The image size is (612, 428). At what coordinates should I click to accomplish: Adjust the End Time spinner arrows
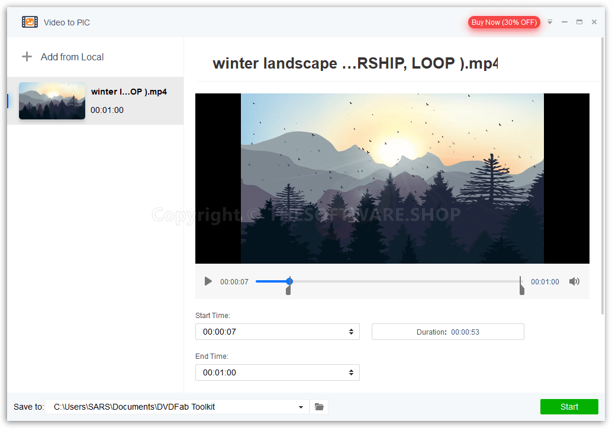click(351, 372)
